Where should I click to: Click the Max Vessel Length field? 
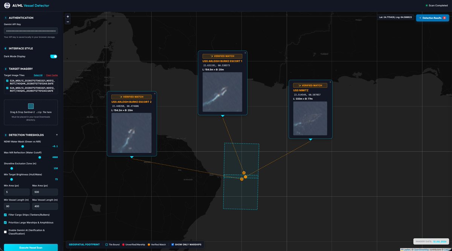[45, 206]
